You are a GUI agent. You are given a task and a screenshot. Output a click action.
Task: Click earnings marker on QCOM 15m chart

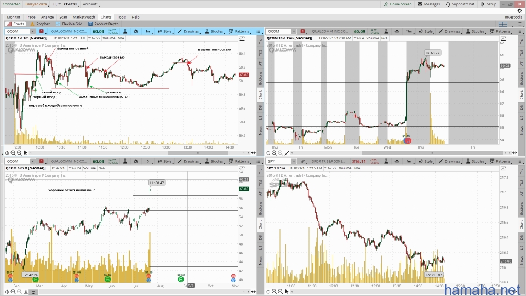(407, 140)
